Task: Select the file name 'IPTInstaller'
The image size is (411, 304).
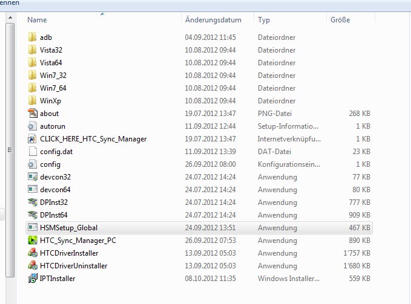Action: pos(58,279)
